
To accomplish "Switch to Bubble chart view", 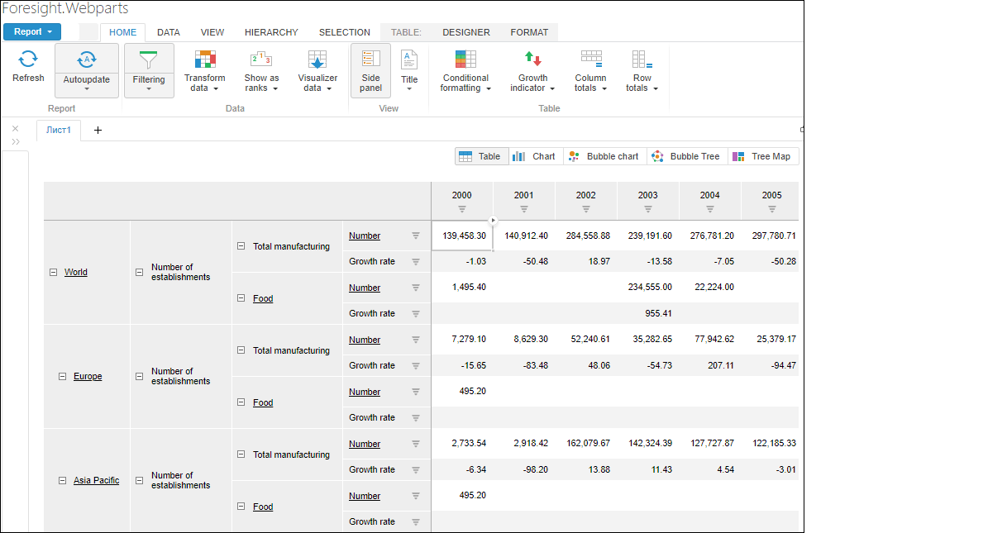I will [x=604, y=156].
